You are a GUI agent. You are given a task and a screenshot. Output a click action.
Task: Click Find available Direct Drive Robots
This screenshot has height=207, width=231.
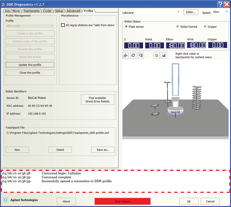point(97,100)
